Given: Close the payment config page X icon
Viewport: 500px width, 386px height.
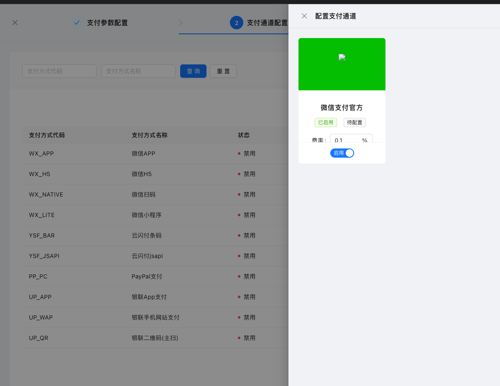Looking at the screenshot, I should [x=15, y=23].
